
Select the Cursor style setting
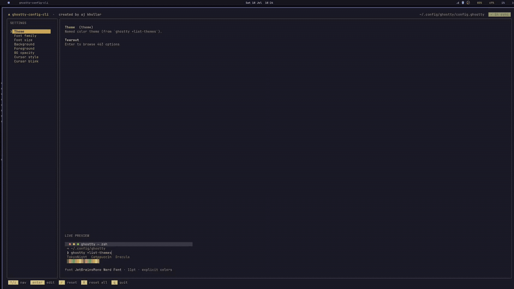pyautogui.click(x=26, y=57)
